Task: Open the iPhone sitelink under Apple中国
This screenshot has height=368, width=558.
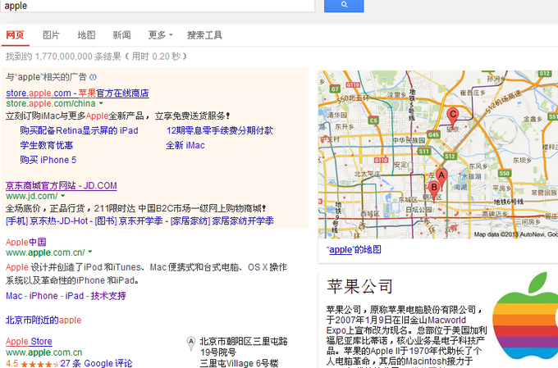Action: 43,296
